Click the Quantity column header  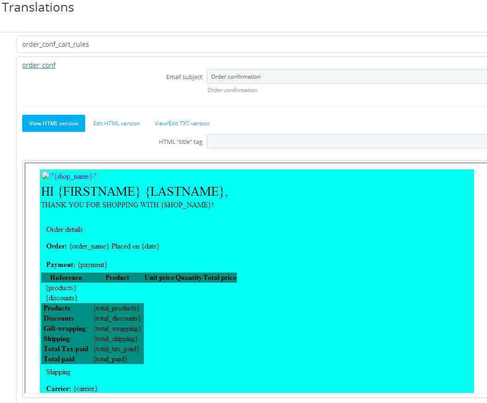click(x=189, y=278)
